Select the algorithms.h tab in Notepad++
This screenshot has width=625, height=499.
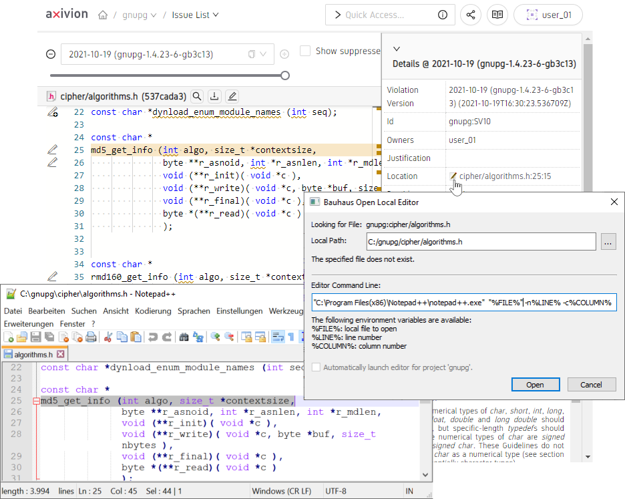[x=33, y=354]
